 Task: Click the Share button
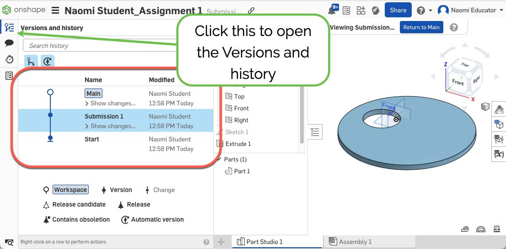(x=398, y=10)
